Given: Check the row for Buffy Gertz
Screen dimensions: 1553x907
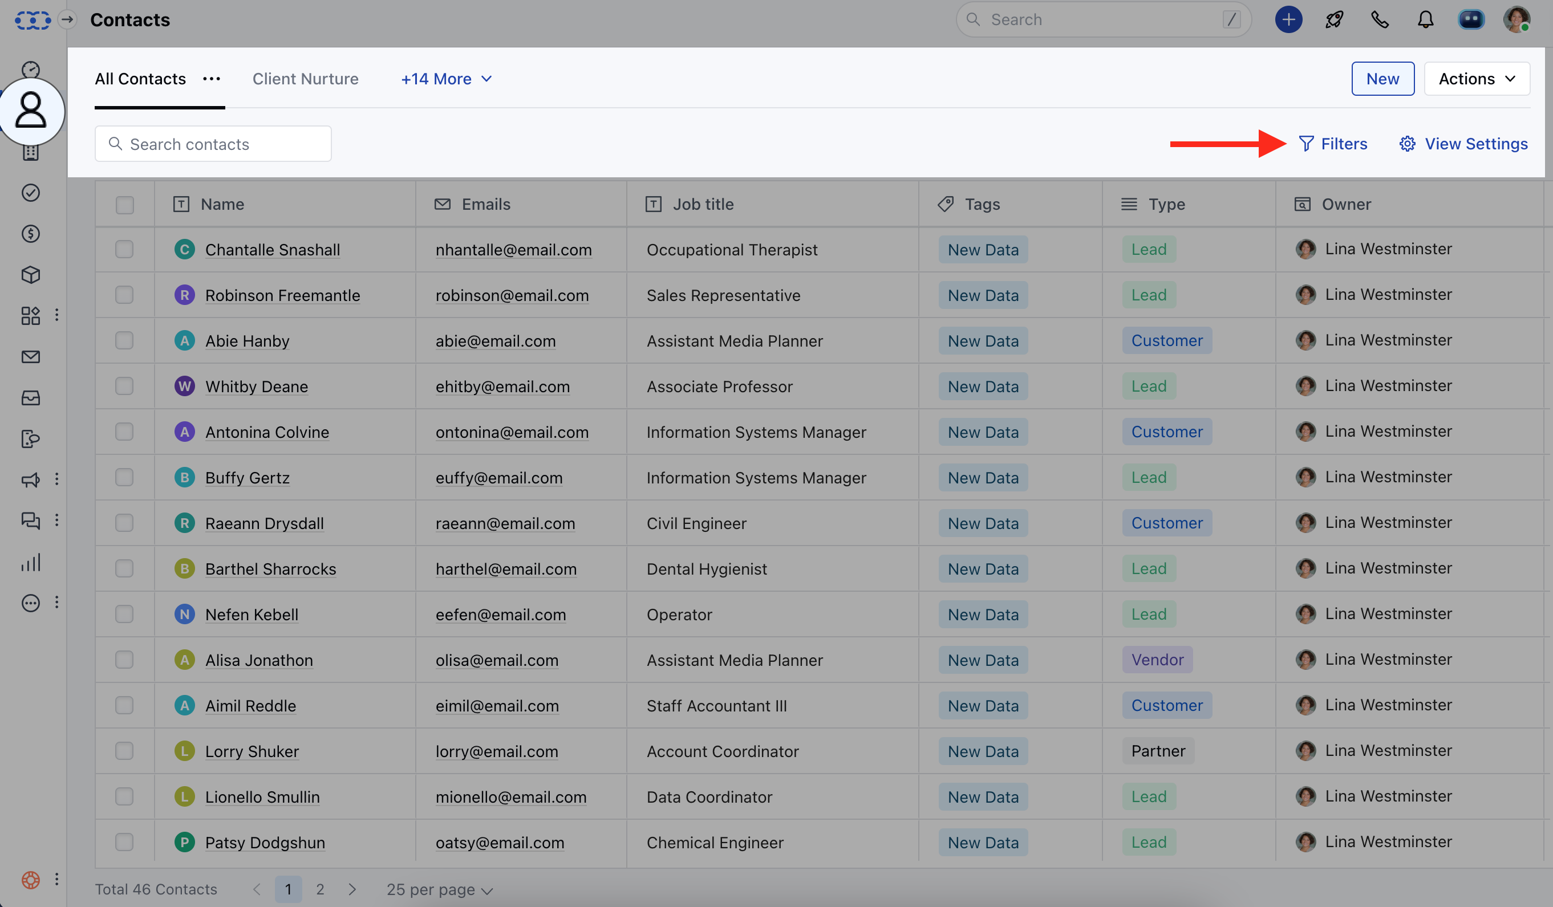Looking at the screenshot, I should (124, 478).
